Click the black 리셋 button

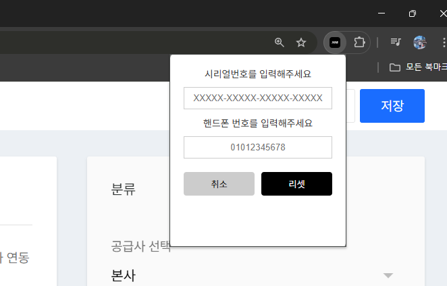pyautogui.click(x=296, y=183)
